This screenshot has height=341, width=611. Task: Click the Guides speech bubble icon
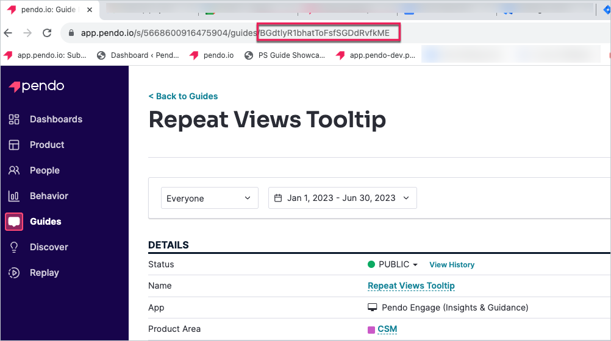tap(14, 222)
